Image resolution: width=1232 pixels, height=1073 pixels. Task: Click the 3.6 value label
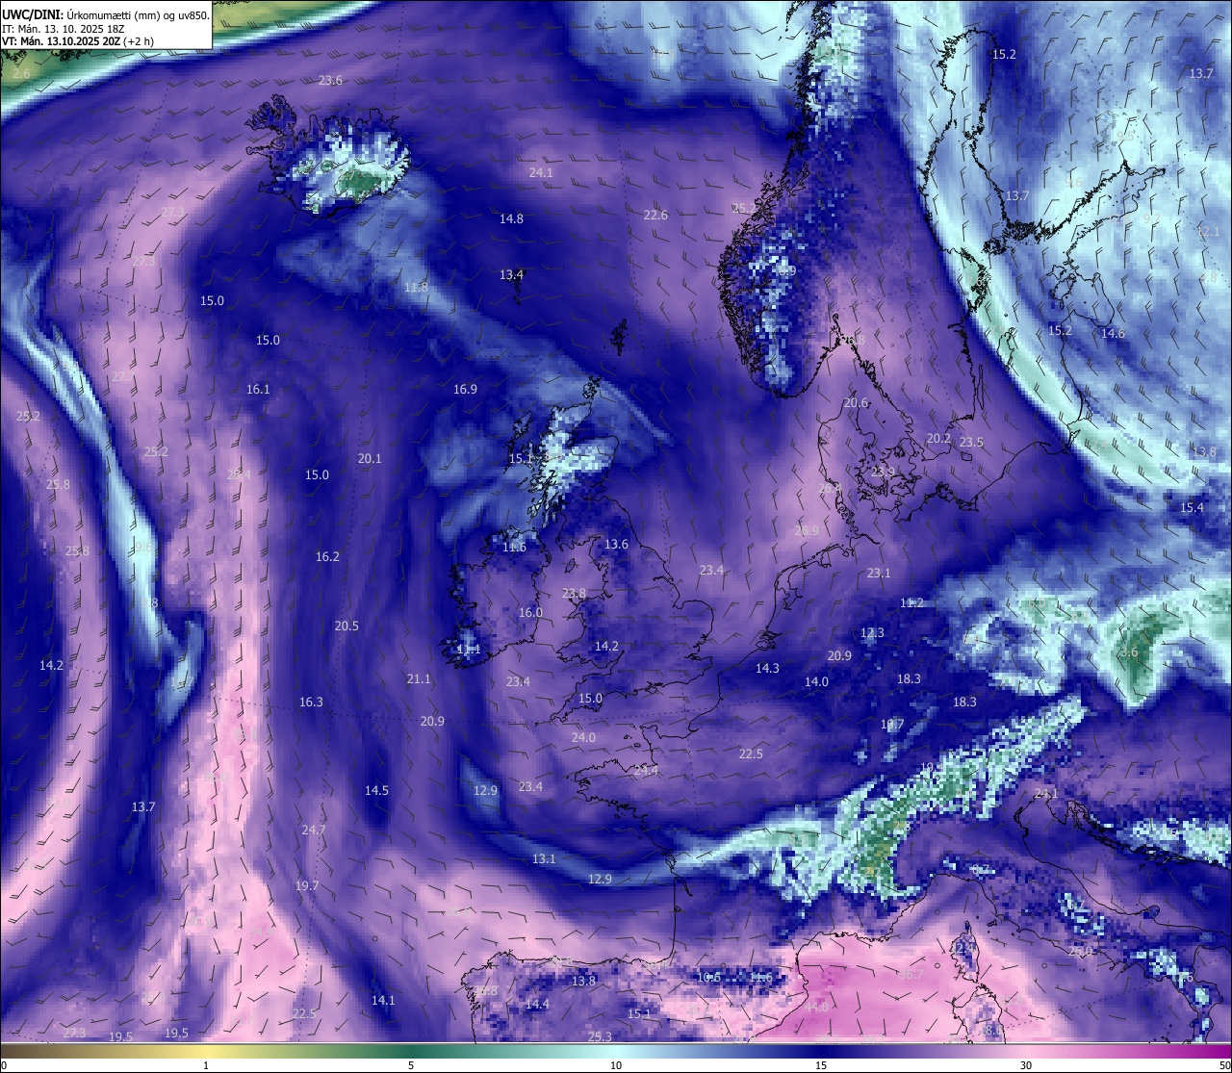tap(1129, 652)
